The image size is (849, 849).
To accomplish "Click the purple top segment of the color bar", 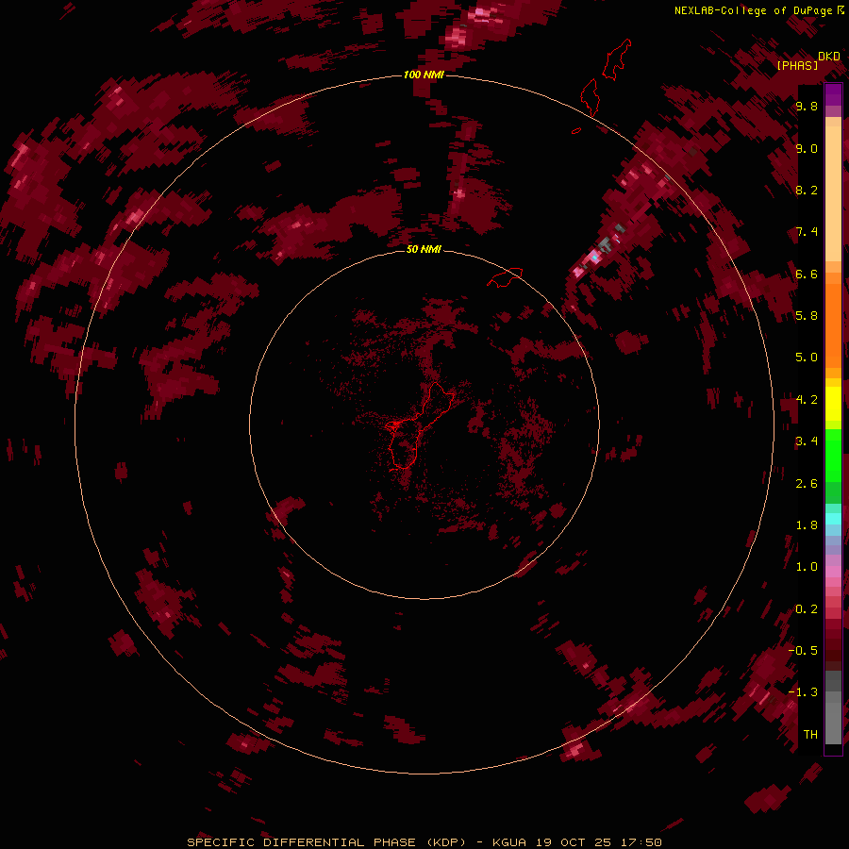I will 833,94.
